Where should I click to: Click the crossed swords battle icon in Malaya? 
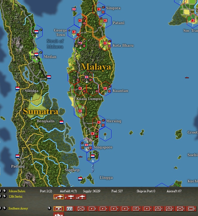pyautogui.click(x=74, y=77)
